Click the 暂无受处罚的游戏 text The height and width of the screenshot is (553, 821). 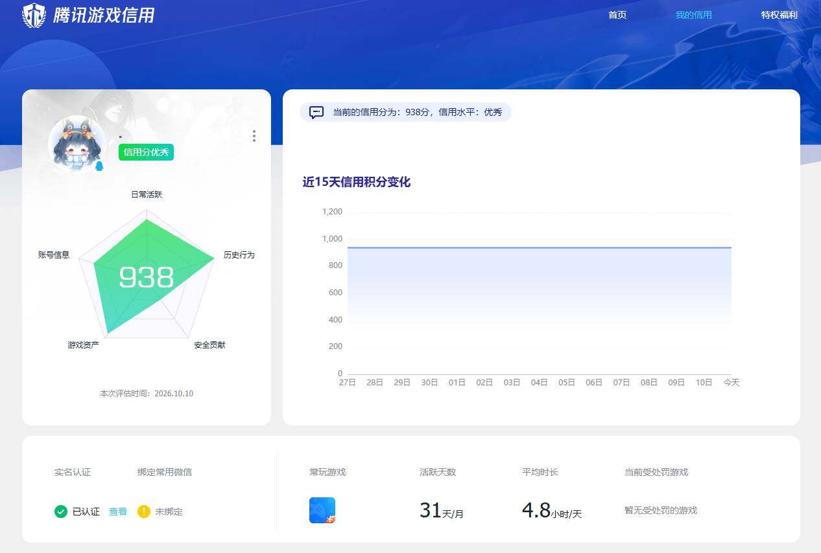661,510
